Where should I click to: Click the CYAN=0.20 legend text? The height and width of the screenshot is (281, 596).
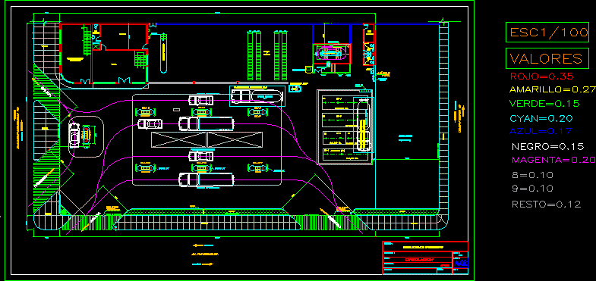pos(541,119)
